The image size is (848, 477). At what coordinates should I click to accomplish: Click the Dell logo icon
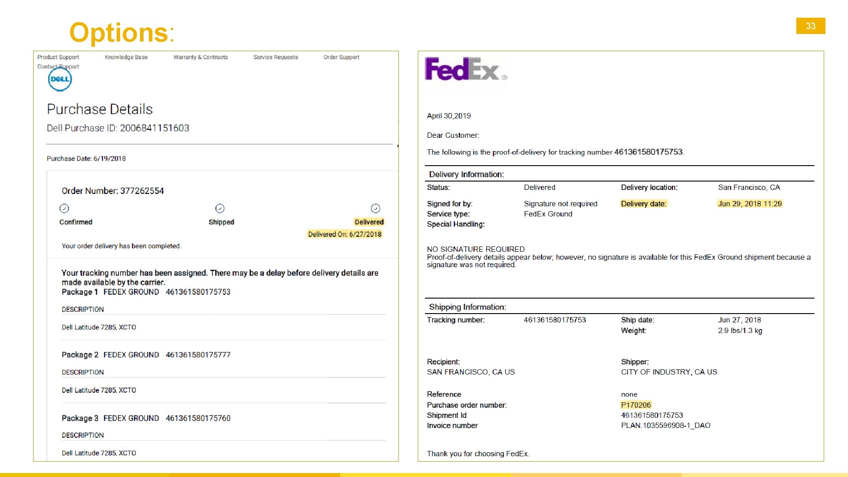[60, 80]
